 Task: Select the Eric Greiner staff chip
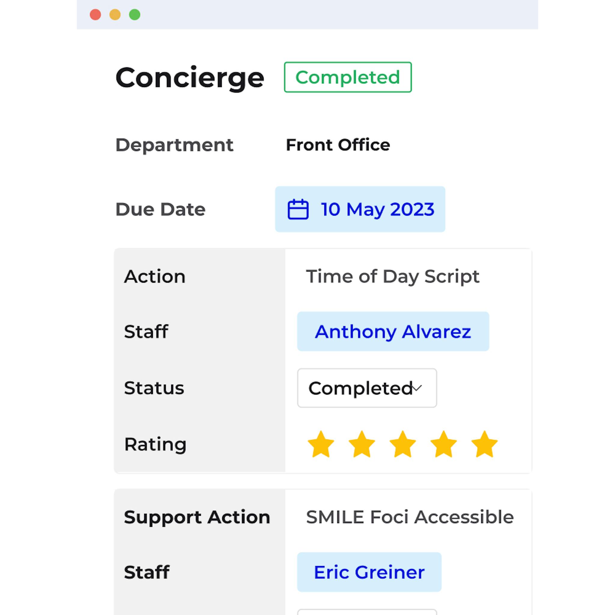coord(369,572)
